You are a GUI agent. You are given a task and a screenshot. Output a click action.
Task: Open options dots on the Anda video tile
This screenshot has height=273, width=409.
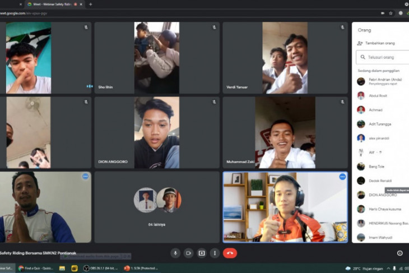click(342, 177)
